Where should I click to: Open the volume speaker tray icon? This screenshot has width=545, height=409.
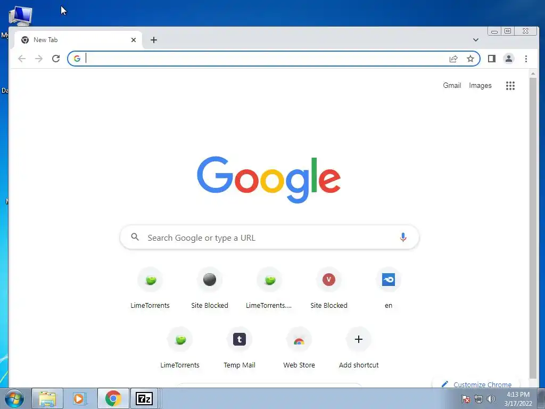tap(491, 399)
